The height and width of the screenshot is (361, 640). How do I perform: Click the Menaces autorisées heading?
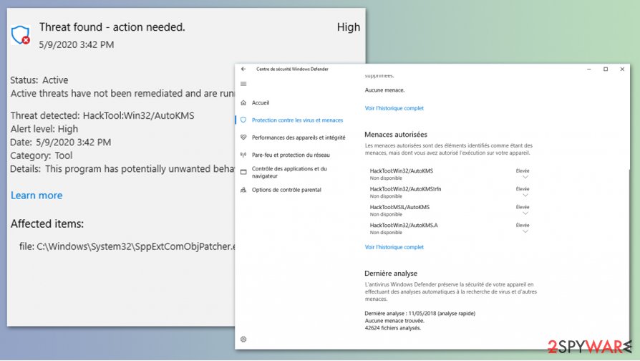point(395,135)
